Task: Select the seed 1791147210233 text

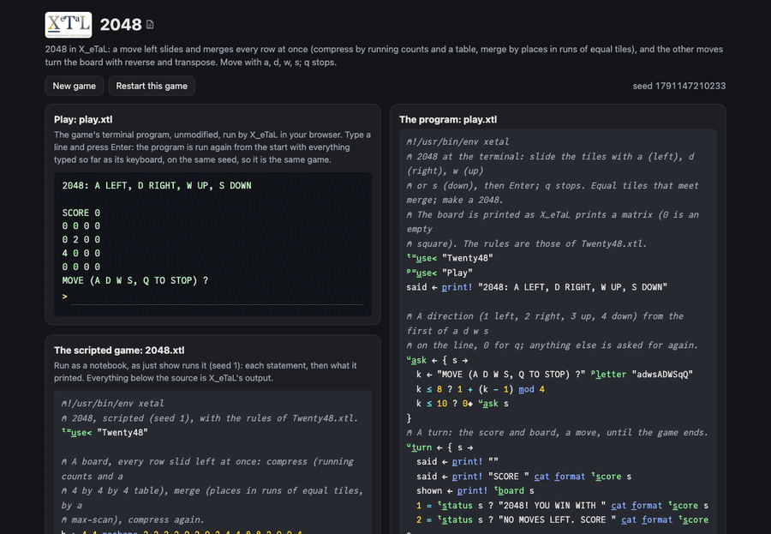Action: pos(678,86)
